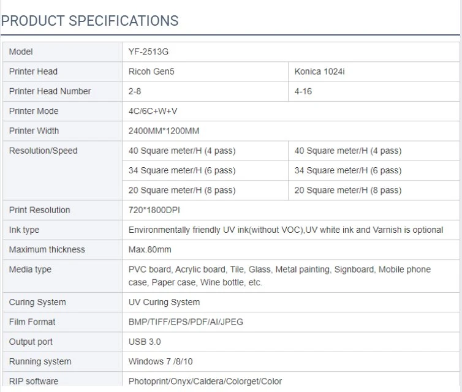The image size is (462, 392).
Task: Click the 4C/6C+W+V printer mode value
Action: [153, 111]
